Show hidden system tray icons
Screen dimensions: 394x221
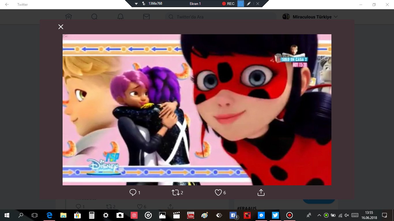pos(319,215)
